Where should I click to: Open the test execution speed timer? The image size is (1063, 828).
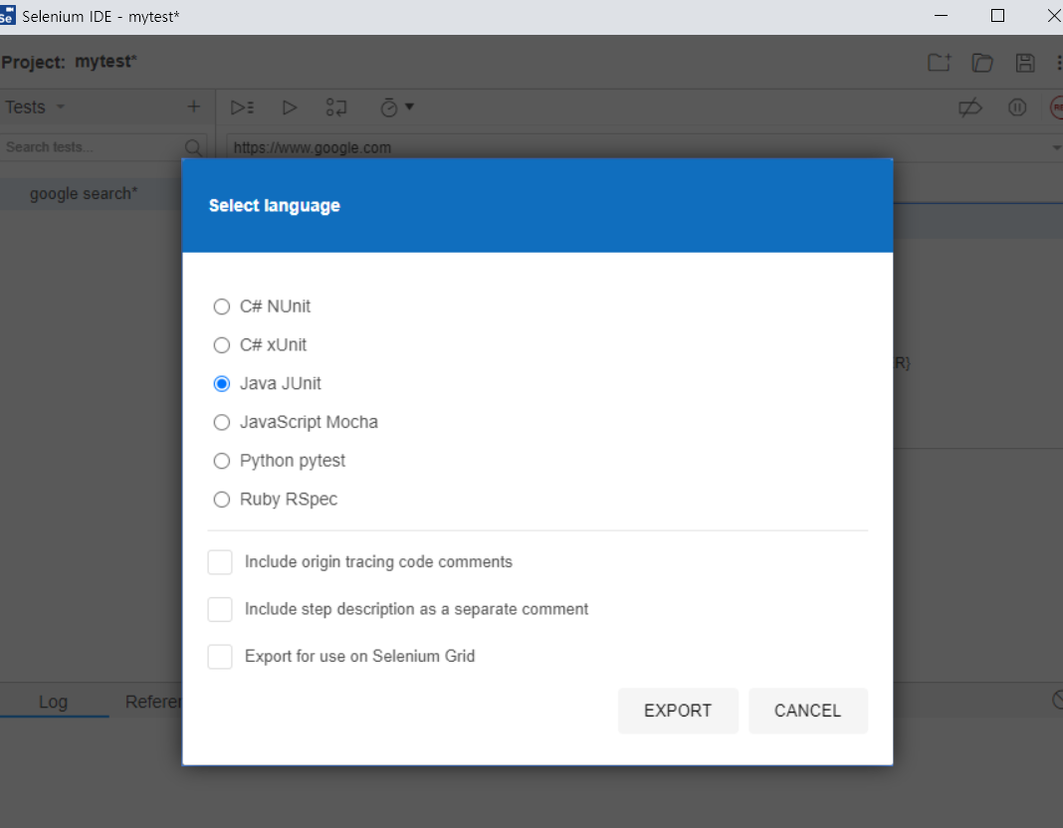[x=388, y=107]
